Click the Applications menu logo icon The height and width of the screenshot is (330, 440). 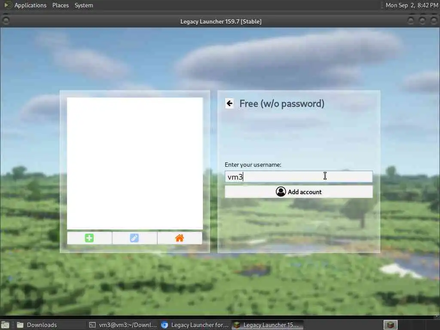click(8, 5)
